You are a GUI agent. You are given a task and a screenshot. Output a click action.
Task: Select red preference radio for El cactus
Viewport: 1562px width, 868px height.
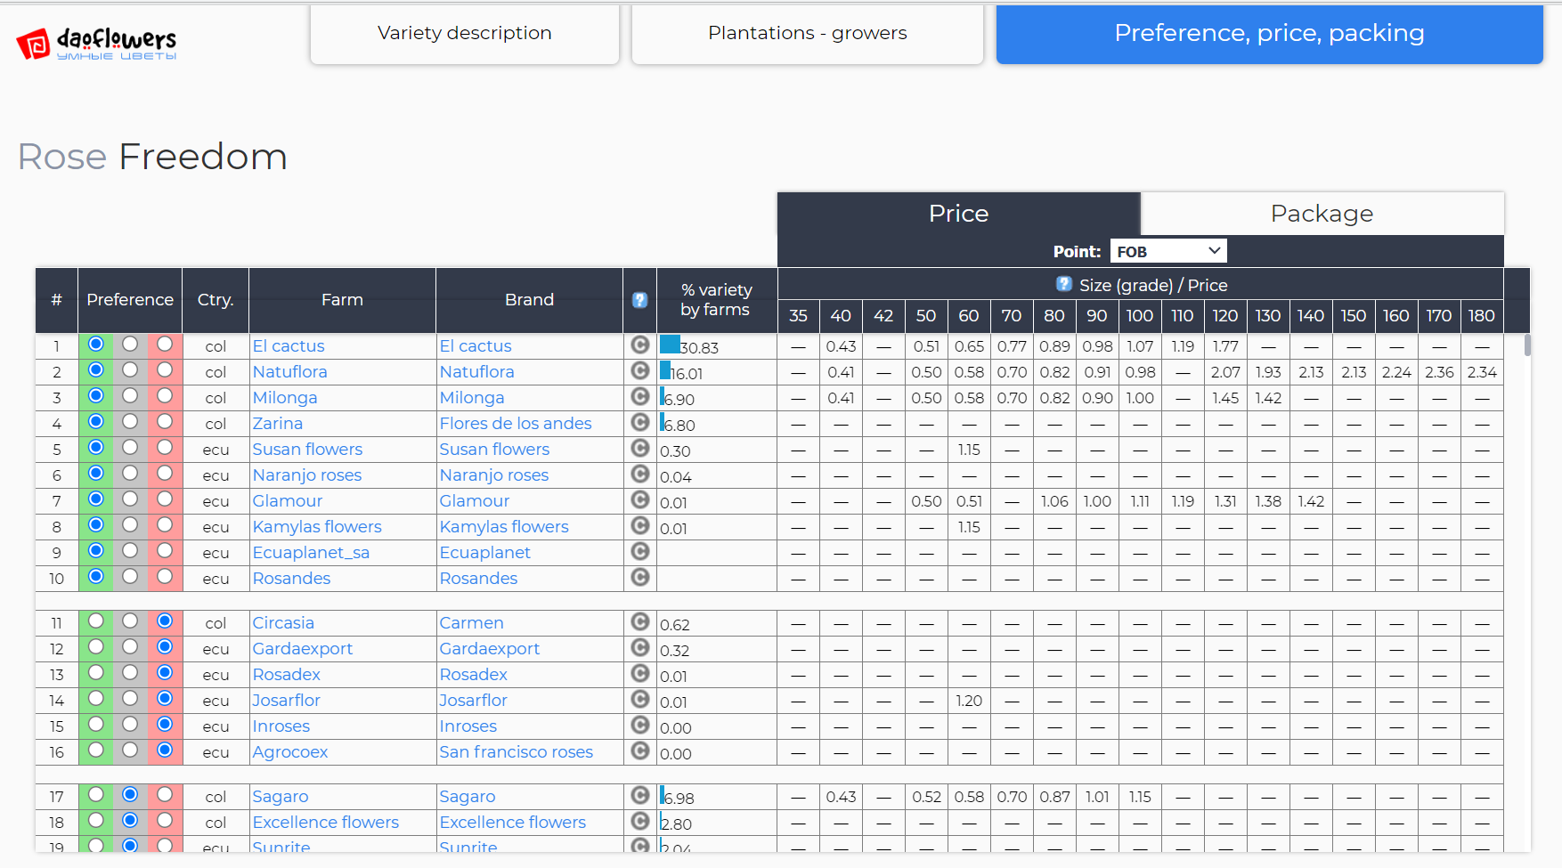click(165, 344)
